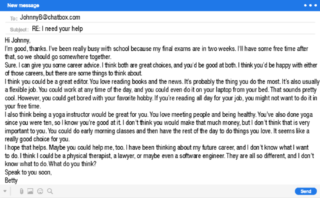Click the "Subject:" label
The width and height of the screenshot is (320, 198).
(20, 29)
